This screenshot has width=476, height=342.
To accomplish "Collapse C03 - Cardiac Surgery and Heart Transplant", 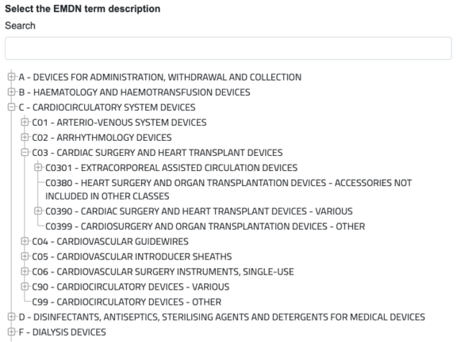I will point(25,153).
